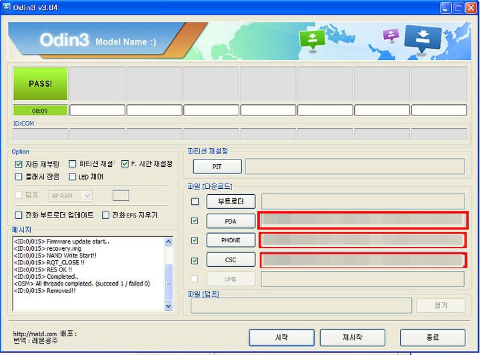This screenshot has width=480, height=355.
Task: Click the 'Completed..' log line
Action: pyautogui.click(x=46, y=276)
